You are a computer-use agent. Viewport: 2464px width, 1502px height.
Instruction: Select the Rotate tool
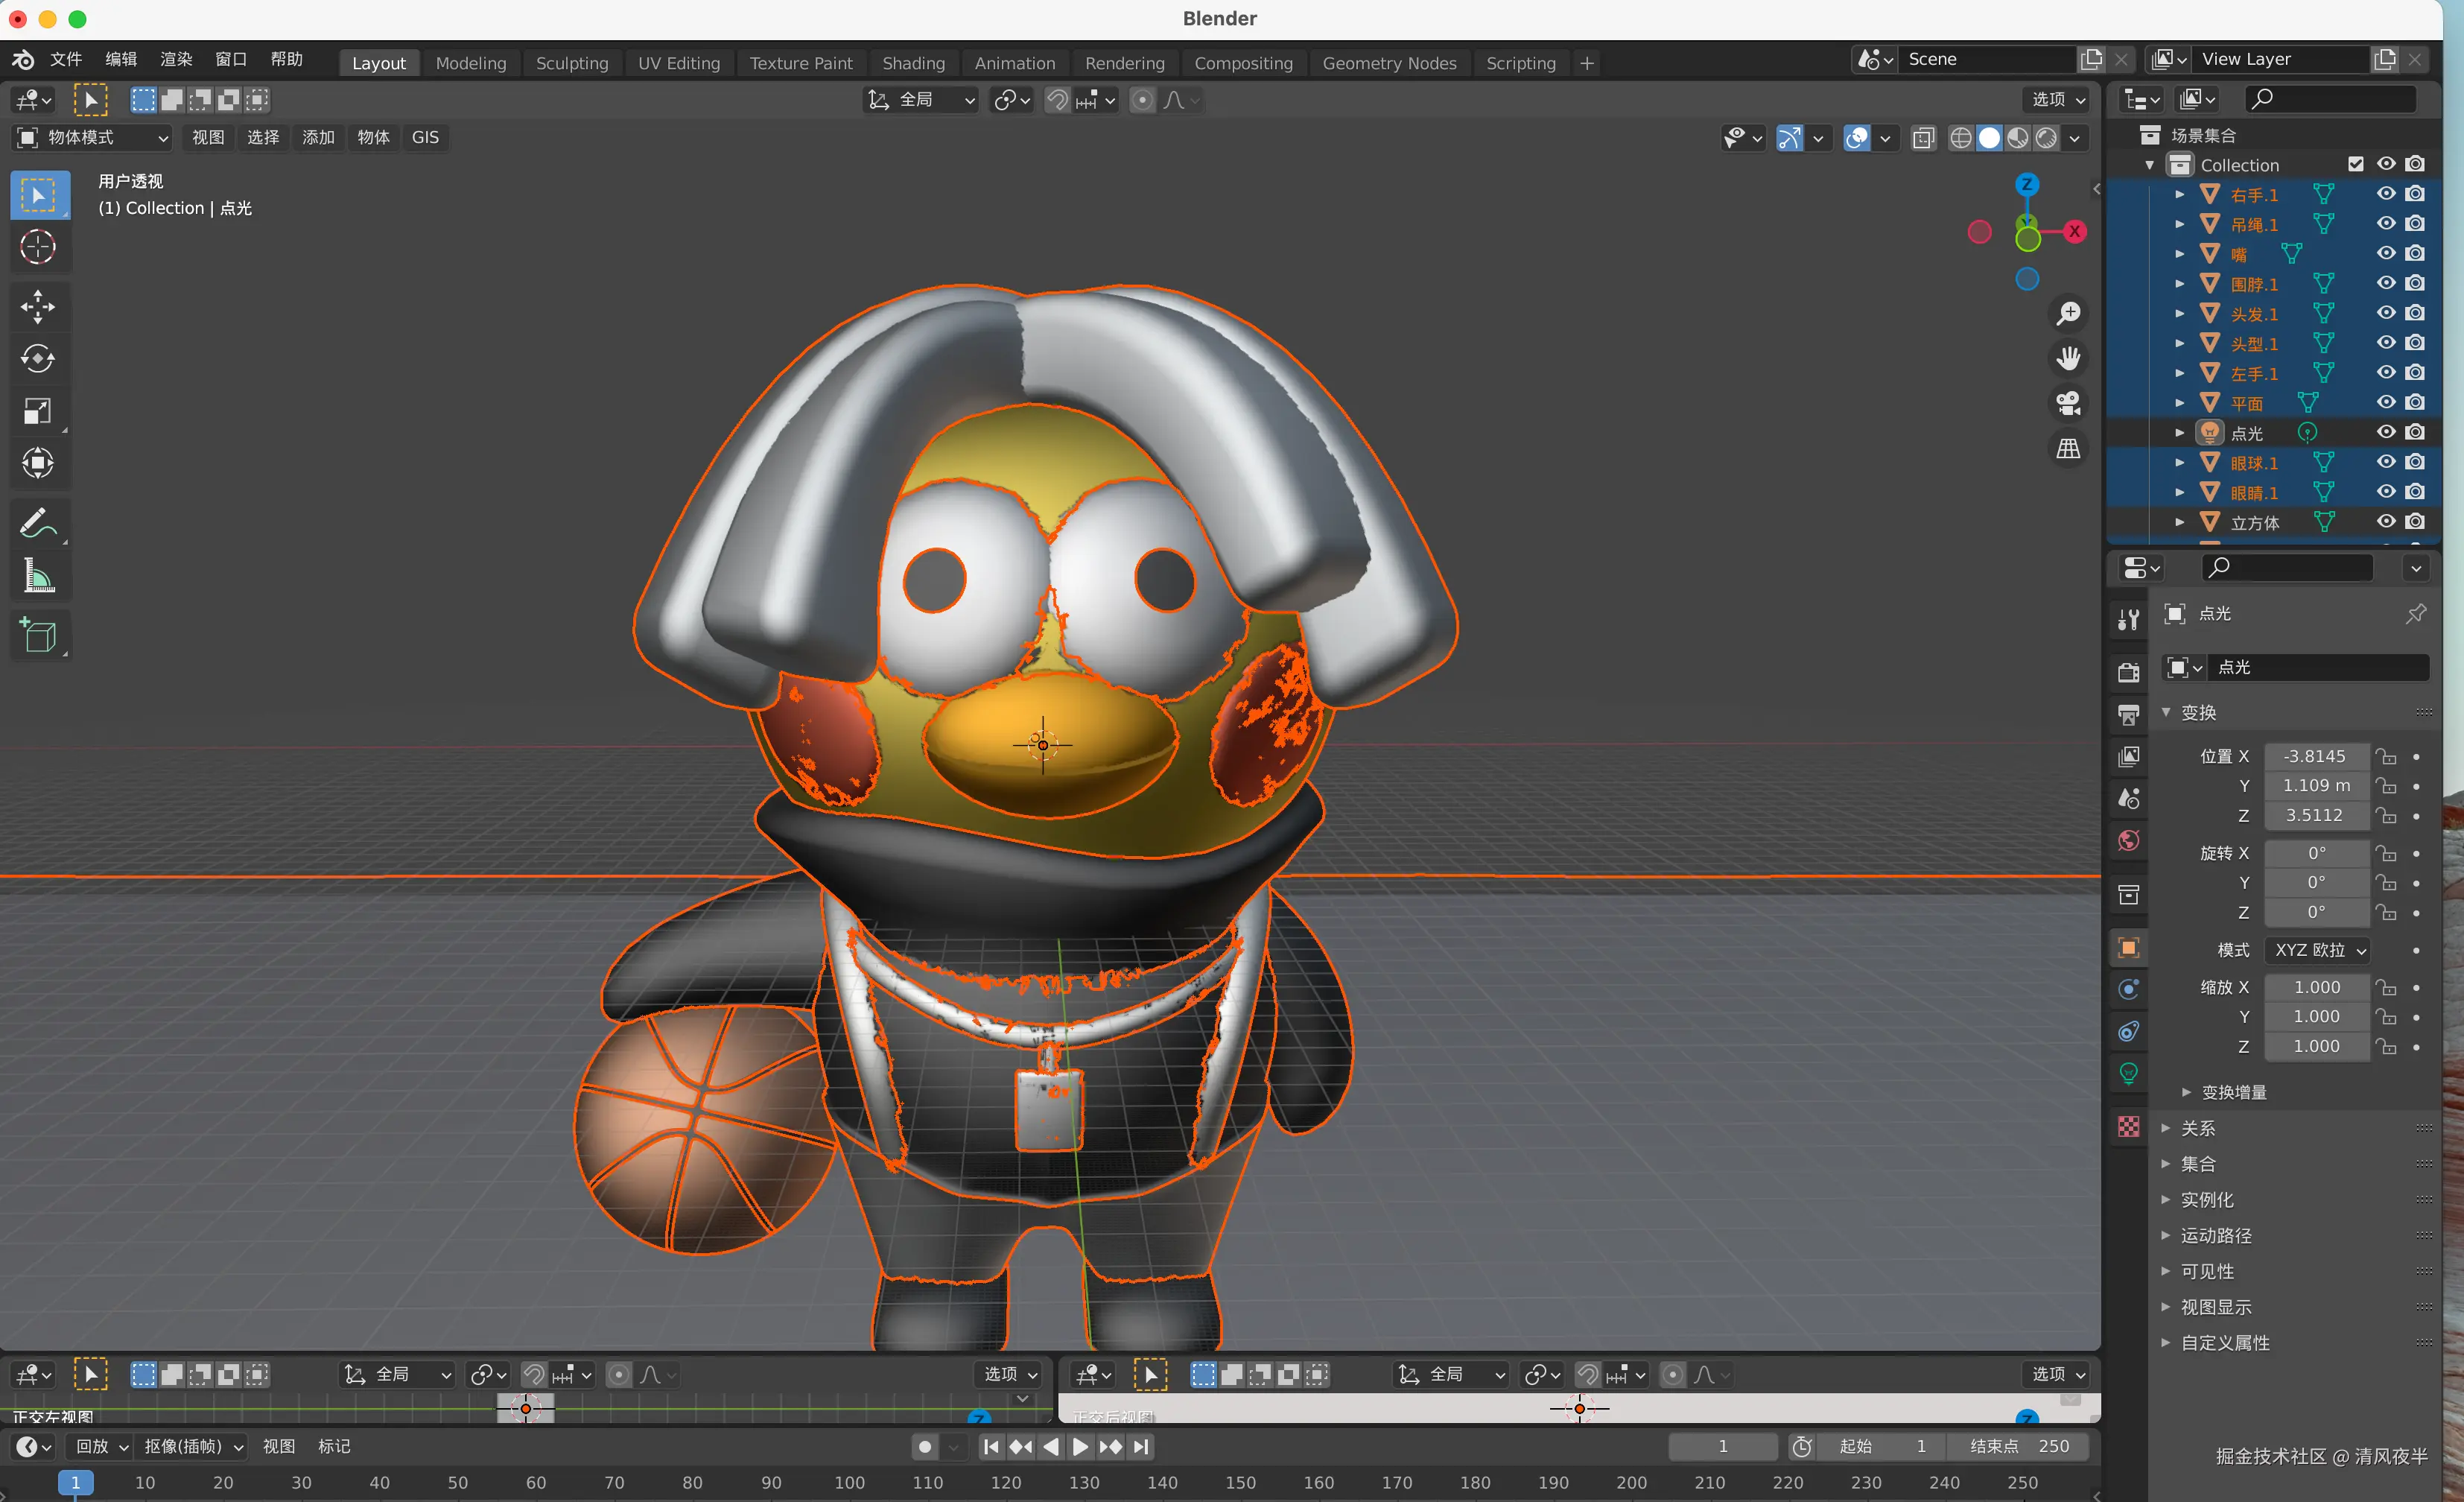(x=38, y=358)
